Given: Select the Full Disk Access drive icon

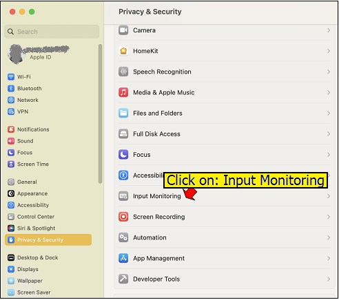Looking at the screenshot, I should click(123, 134).
